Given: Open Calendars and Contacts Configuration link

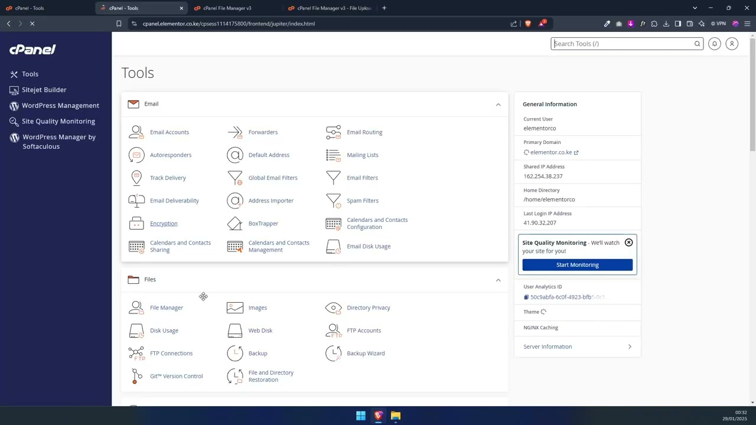Looking at the screenshot, I should 377,224.
